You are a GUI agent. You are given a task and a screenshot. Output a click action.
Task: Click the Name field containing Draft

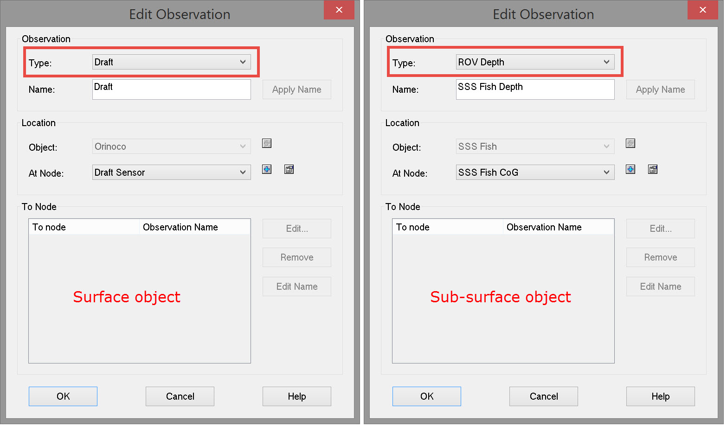click(x=172, y=89)
